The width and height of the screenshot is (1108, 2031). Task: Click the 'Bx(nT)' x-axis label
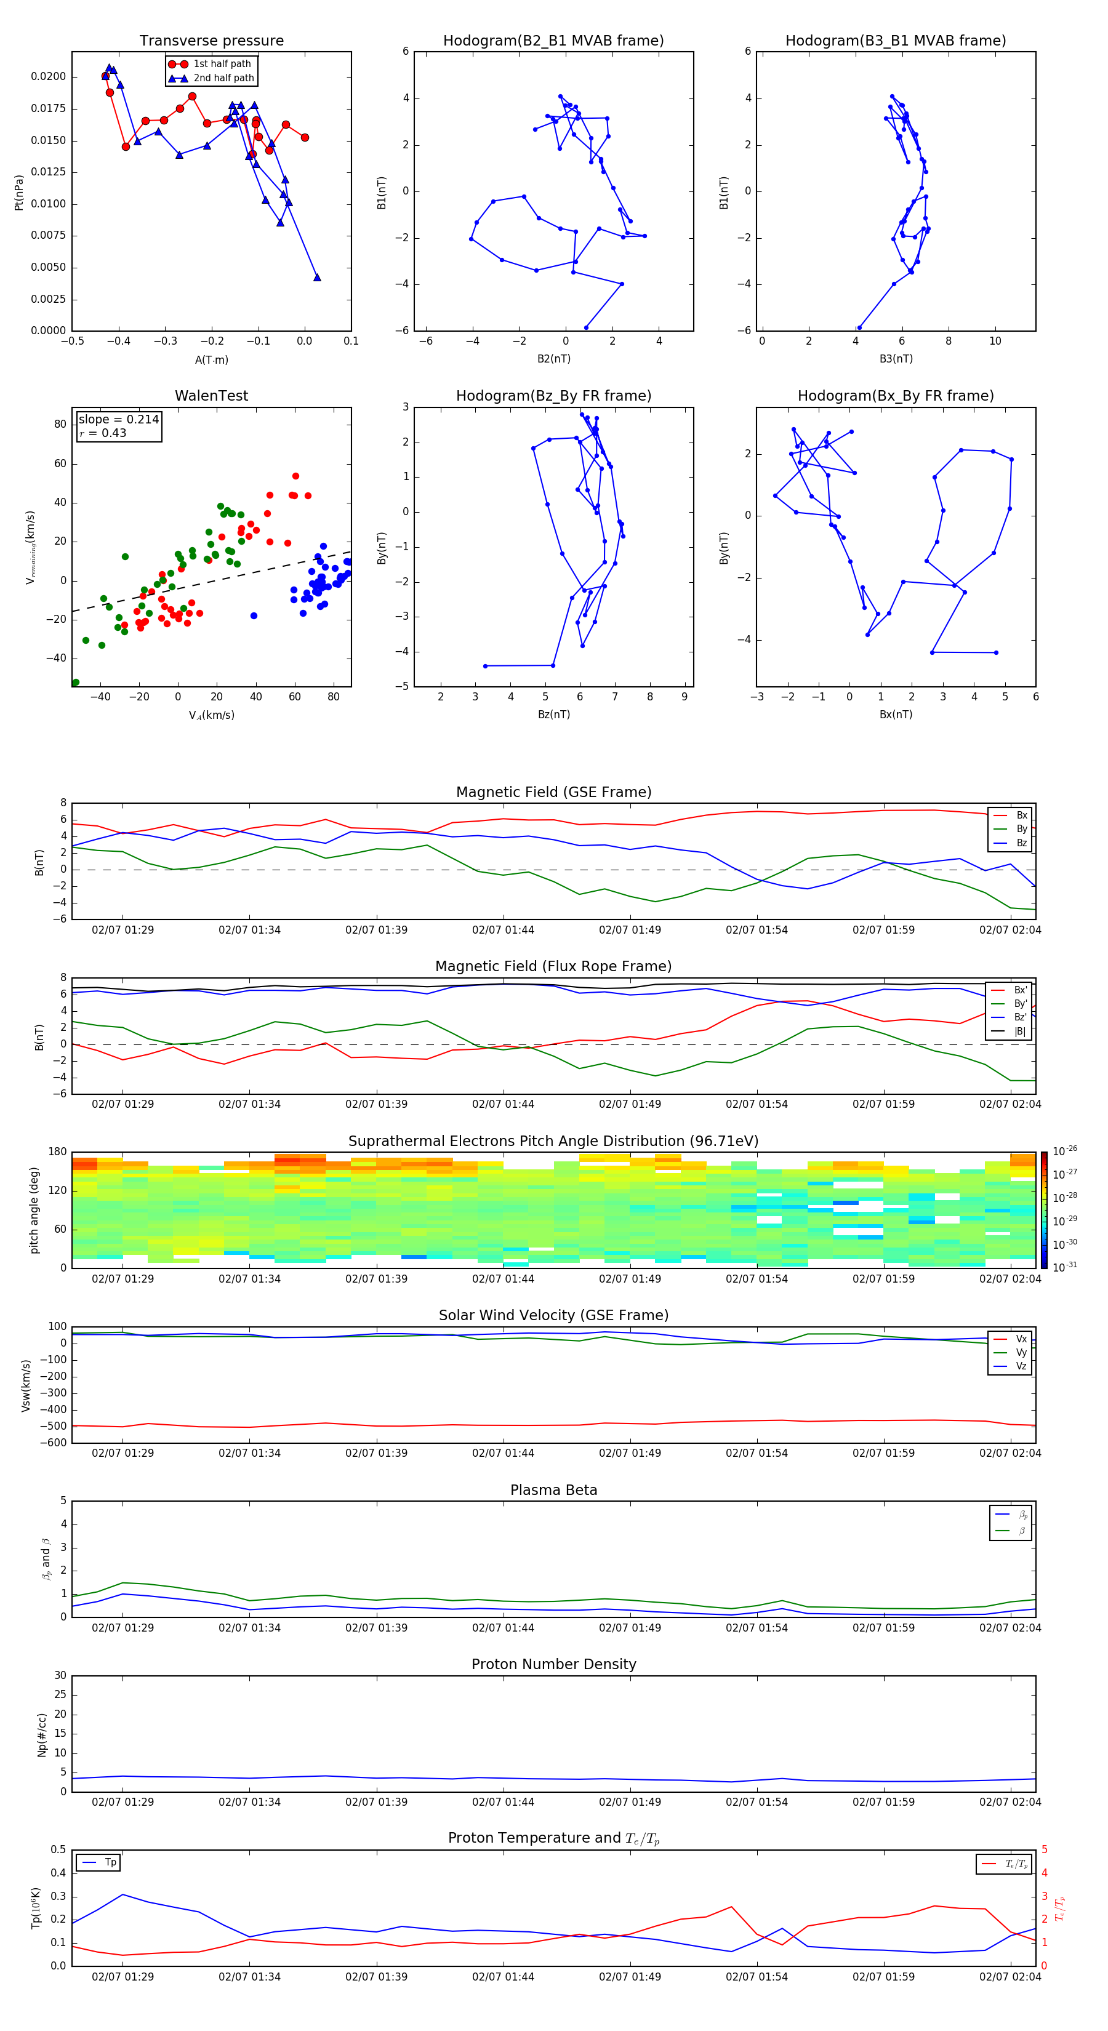(896, 715)
